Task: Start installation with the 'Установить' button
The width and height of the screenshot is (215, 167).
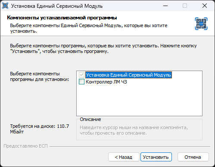Action: click(x=156, y=157)
